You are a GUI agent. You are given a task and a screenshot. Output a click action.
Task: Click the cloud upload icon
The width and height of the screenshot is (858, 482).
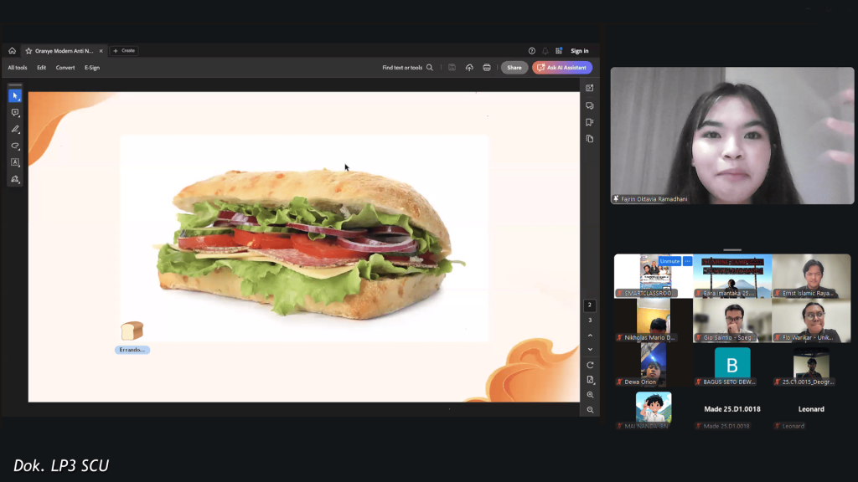coord(469,68)
